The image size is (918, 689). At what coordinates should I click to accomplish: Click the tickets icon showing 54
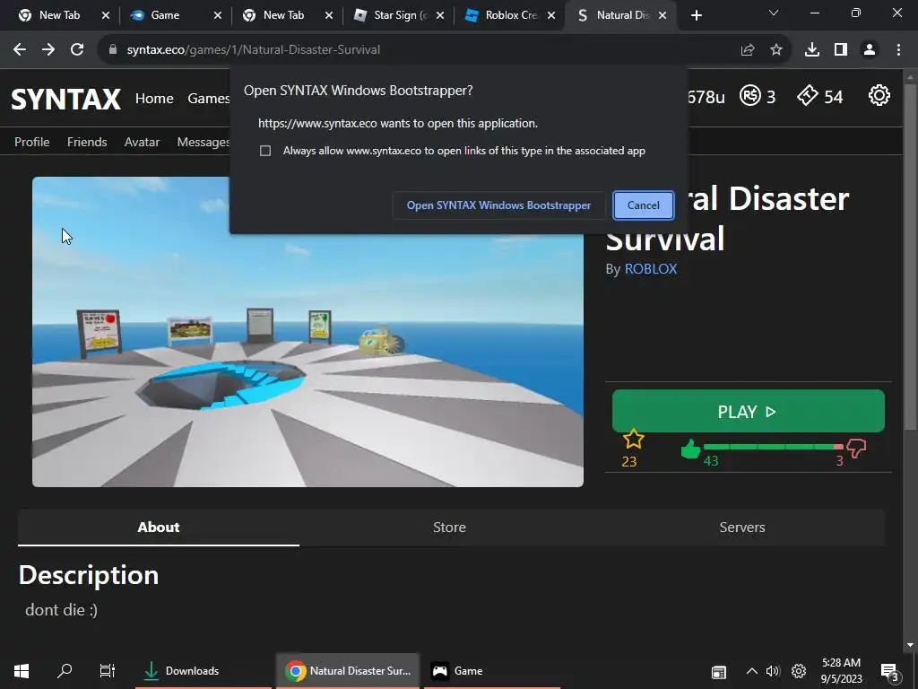click(808, 95)
